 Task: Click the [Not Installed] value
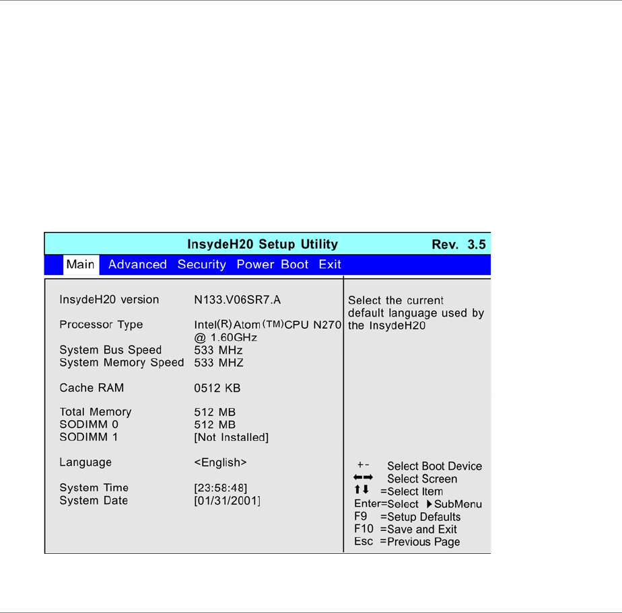[x=232, y=438]
